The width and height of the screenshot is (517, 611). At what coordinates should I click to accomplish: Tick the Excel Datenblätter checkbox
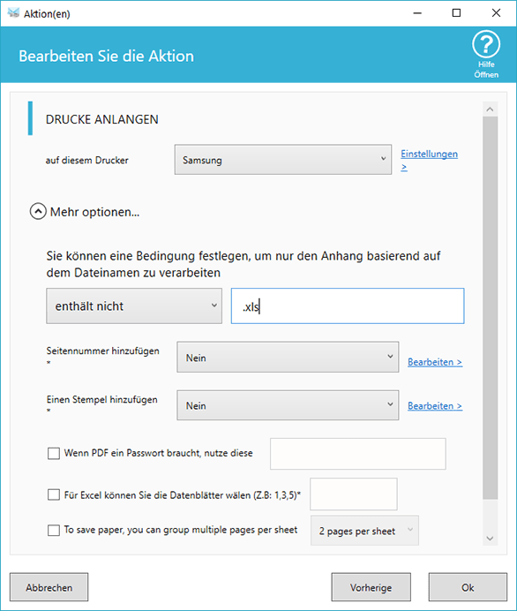[x=54, y=494]
